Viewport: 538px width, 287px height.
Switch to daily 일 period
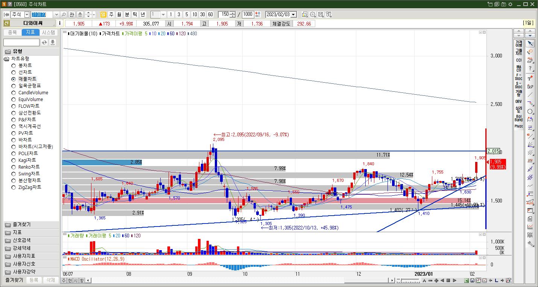(x=103, y=14)
